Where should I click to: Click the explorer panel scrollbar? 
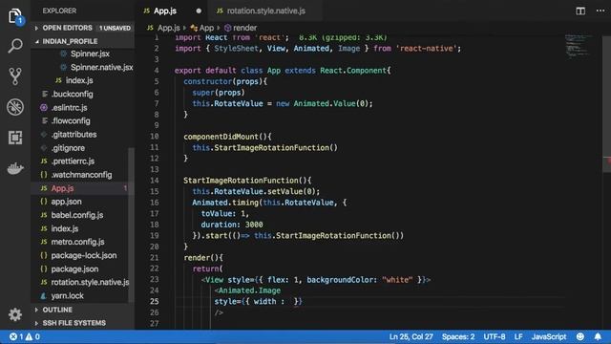pos(132,226)
